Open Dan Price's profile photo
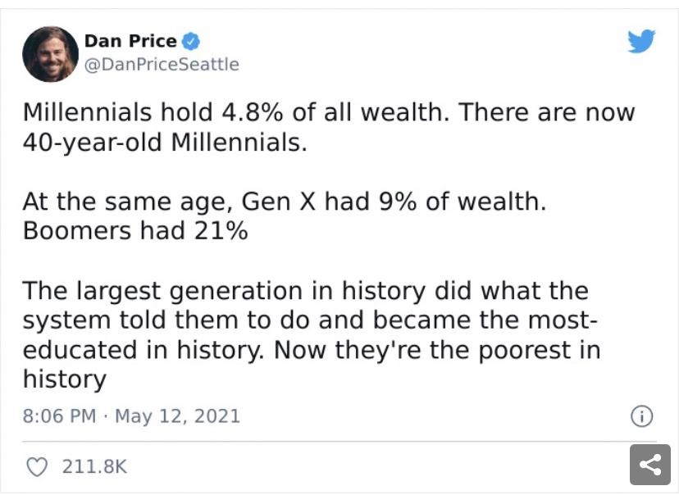679x495 pixels. [50, 54]
